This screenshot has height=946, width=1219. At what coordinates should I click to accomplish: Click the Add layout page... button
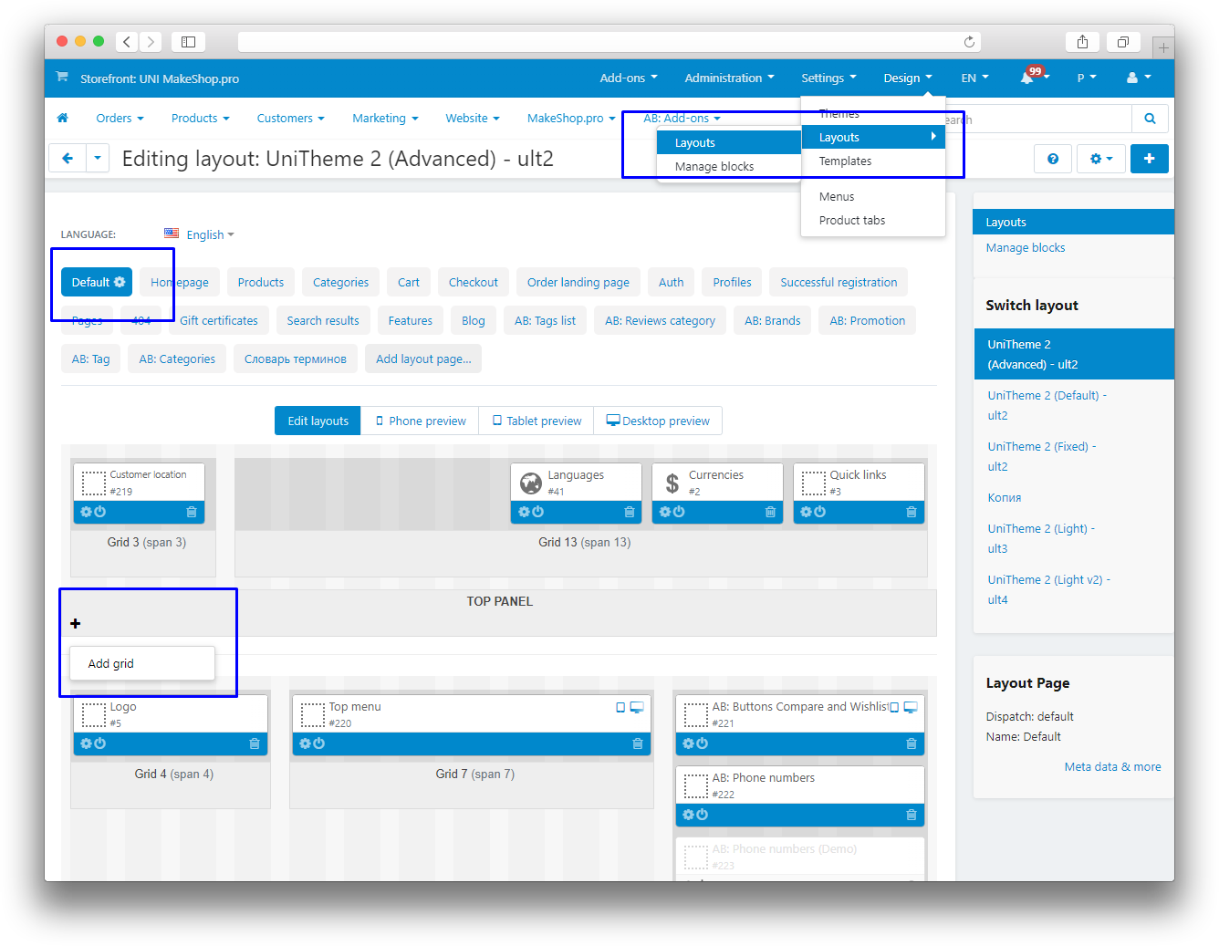pyautogui.click(x=423, y=359)
